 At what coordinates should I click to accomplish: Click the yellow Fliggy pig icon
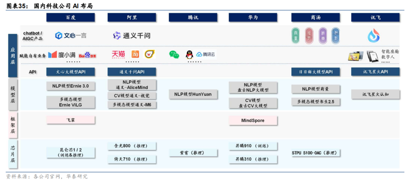coord(150,54)
